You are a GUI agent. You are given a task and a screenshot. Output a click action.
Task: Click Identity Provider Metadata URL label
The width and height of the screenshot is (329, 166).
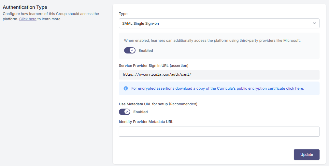point(146,122)
